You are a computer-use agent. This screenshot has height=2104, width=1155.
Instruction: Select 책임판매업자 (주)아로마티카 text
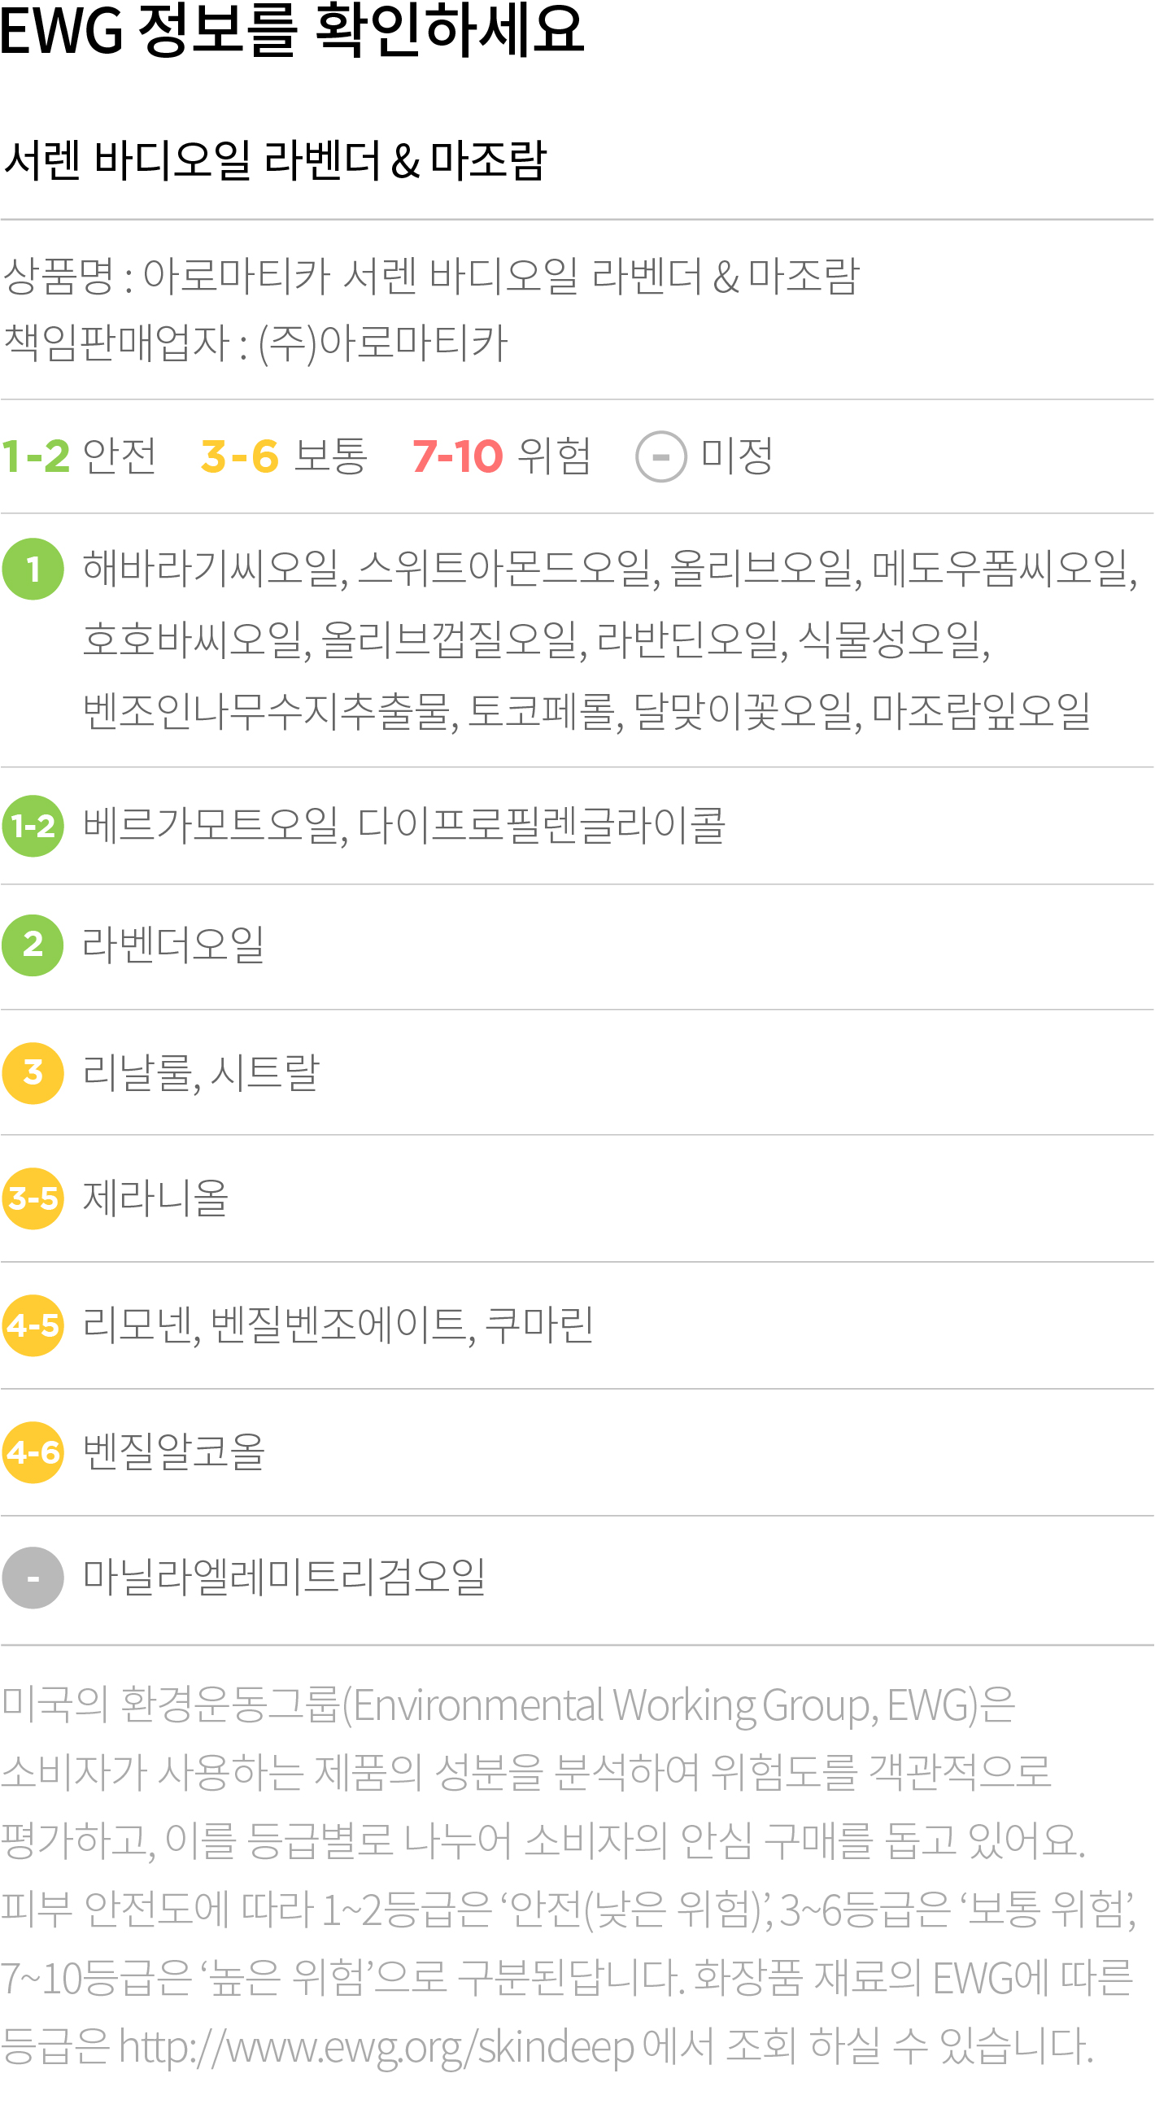[x=255, y=343]
